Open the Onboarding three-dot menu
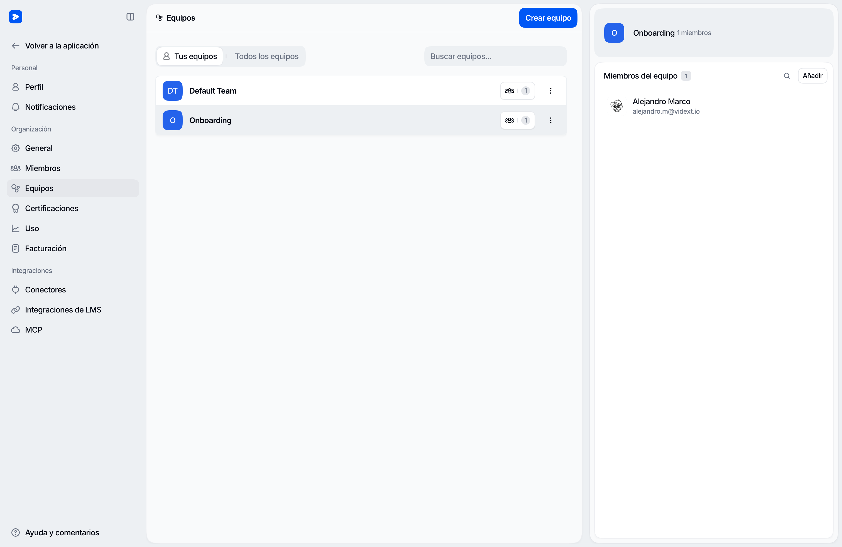The image size is (842, 547). [x=550, y=120]
